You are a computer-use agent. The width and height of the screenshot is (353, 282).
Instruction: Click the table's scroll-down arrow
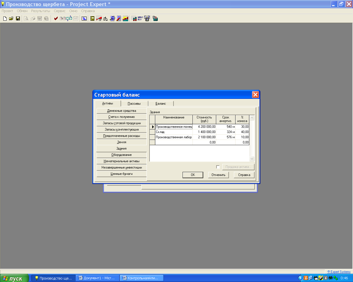coord(252,159)
